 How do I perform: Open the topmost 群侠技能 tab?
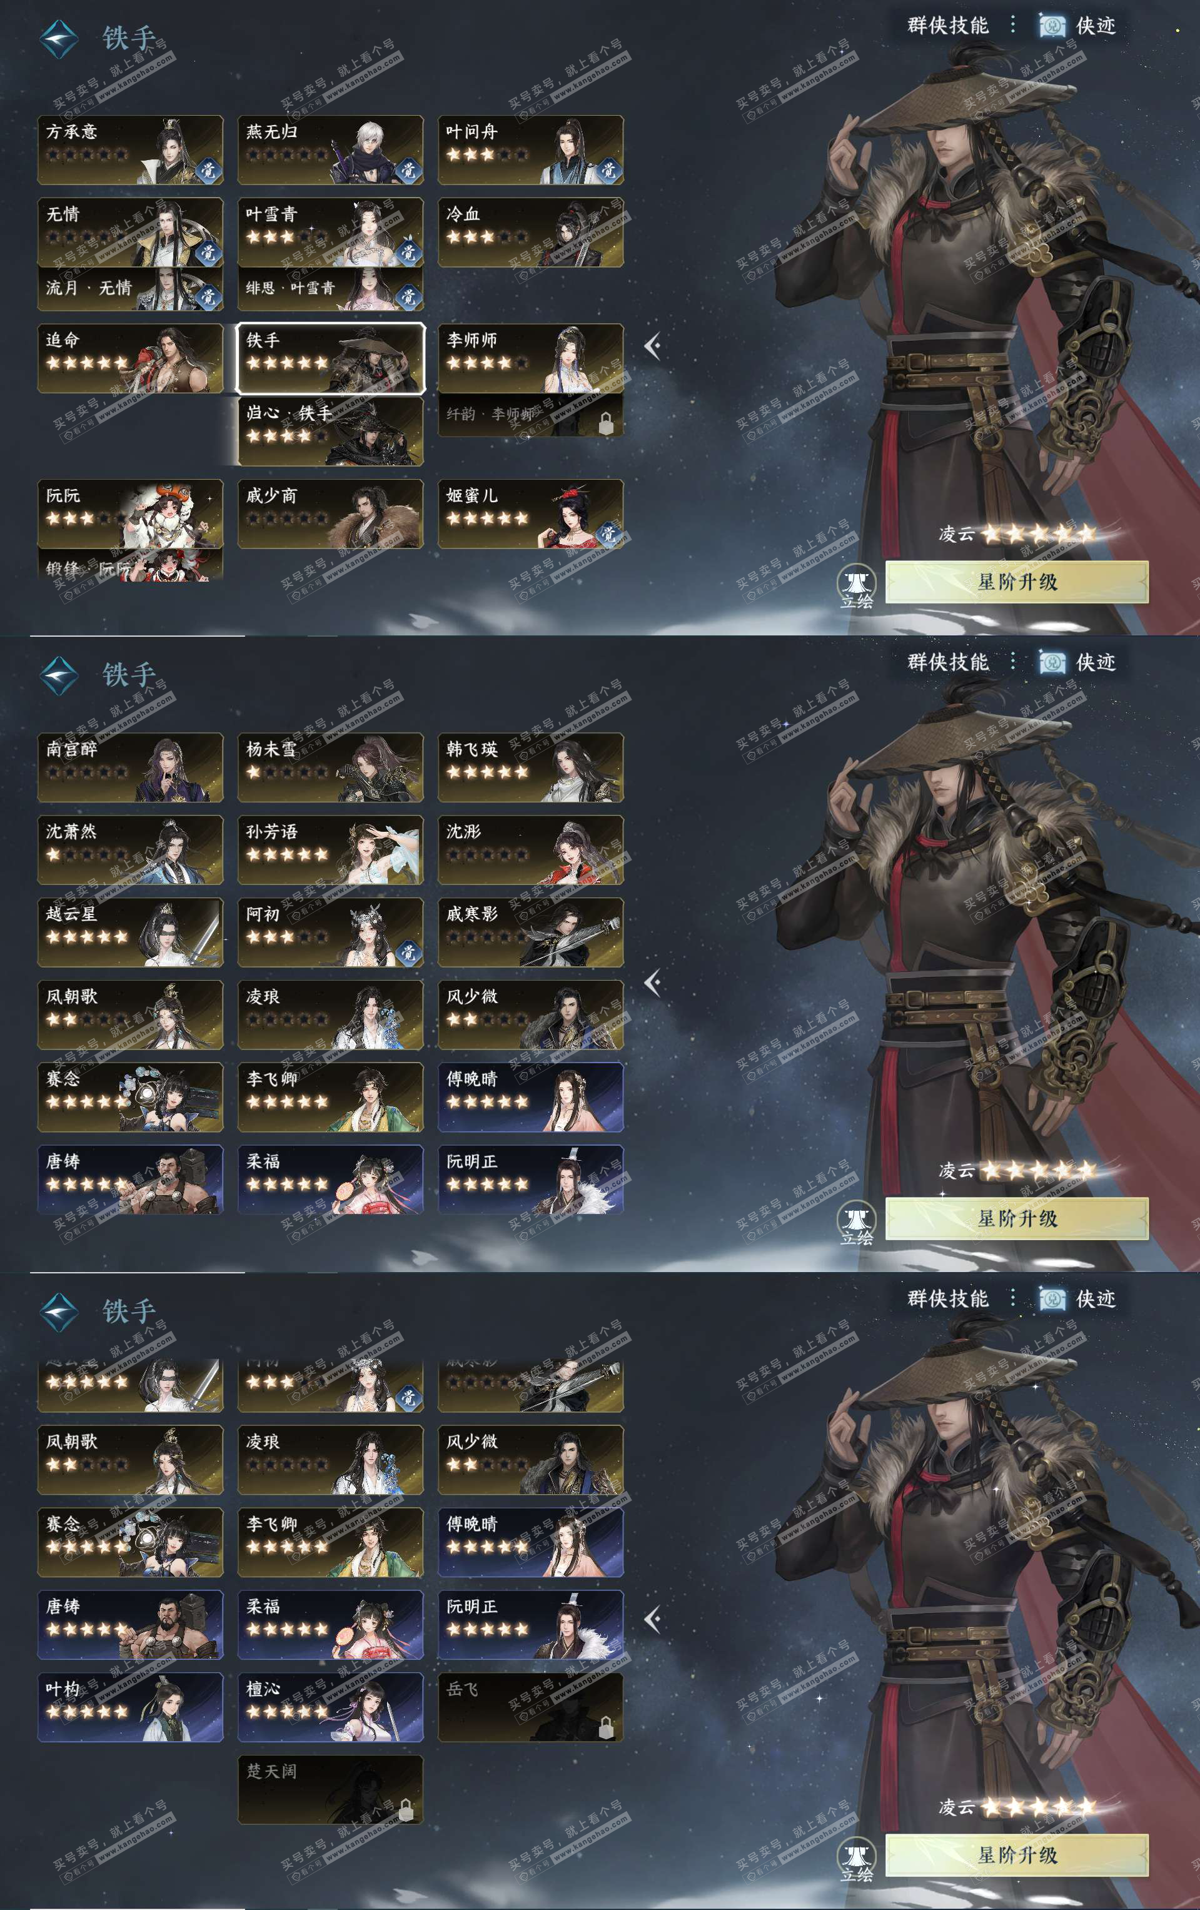click(948, 26)
